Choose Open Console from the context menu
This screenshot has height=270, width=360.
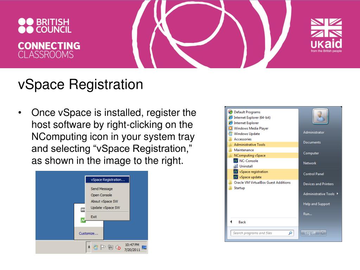point(101,195)
